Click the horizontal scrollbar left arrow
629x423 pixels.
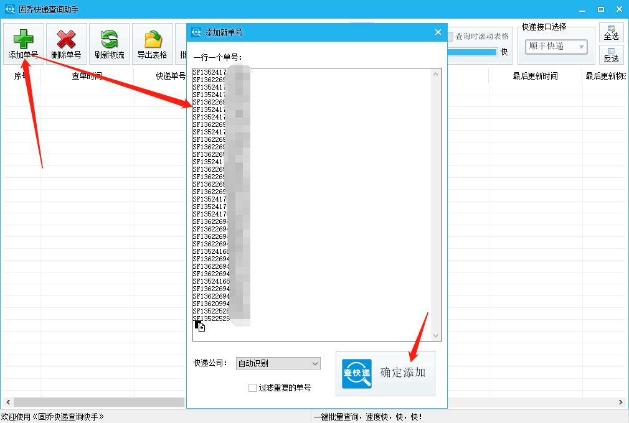pos(7,402)
